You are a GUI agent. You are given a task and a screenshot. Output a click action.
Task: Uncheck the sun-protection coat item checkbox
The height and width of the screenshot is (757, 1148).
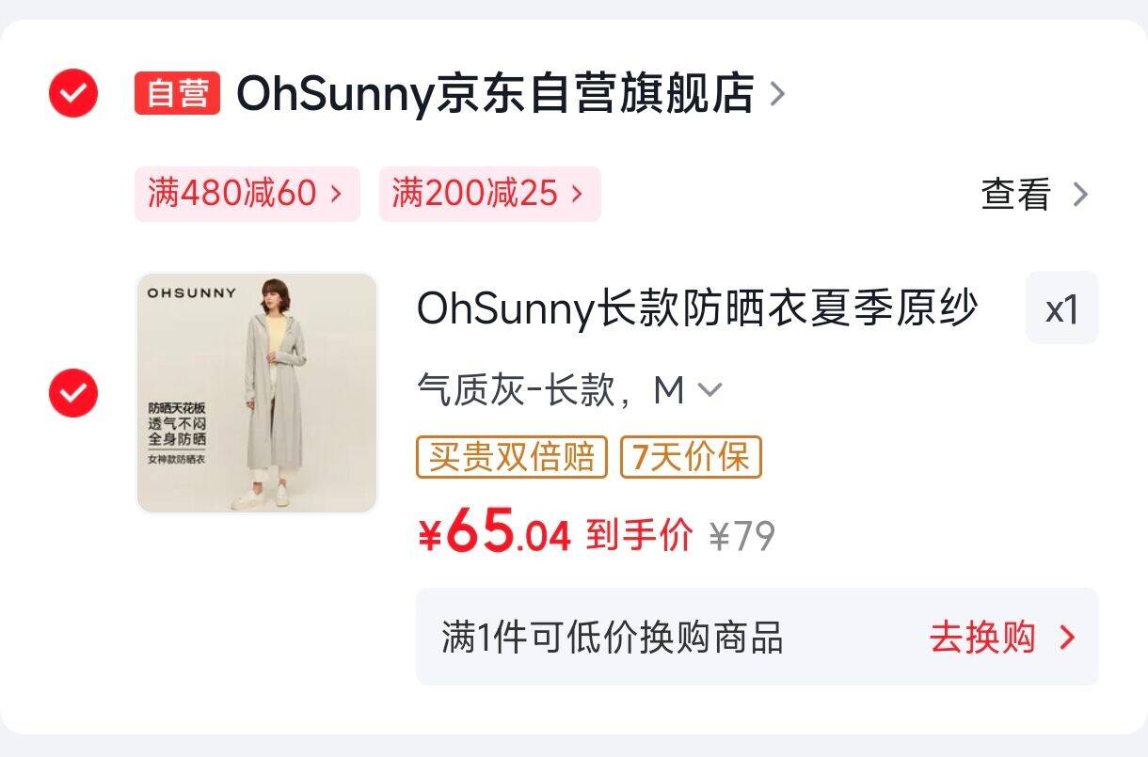point(73,392)
